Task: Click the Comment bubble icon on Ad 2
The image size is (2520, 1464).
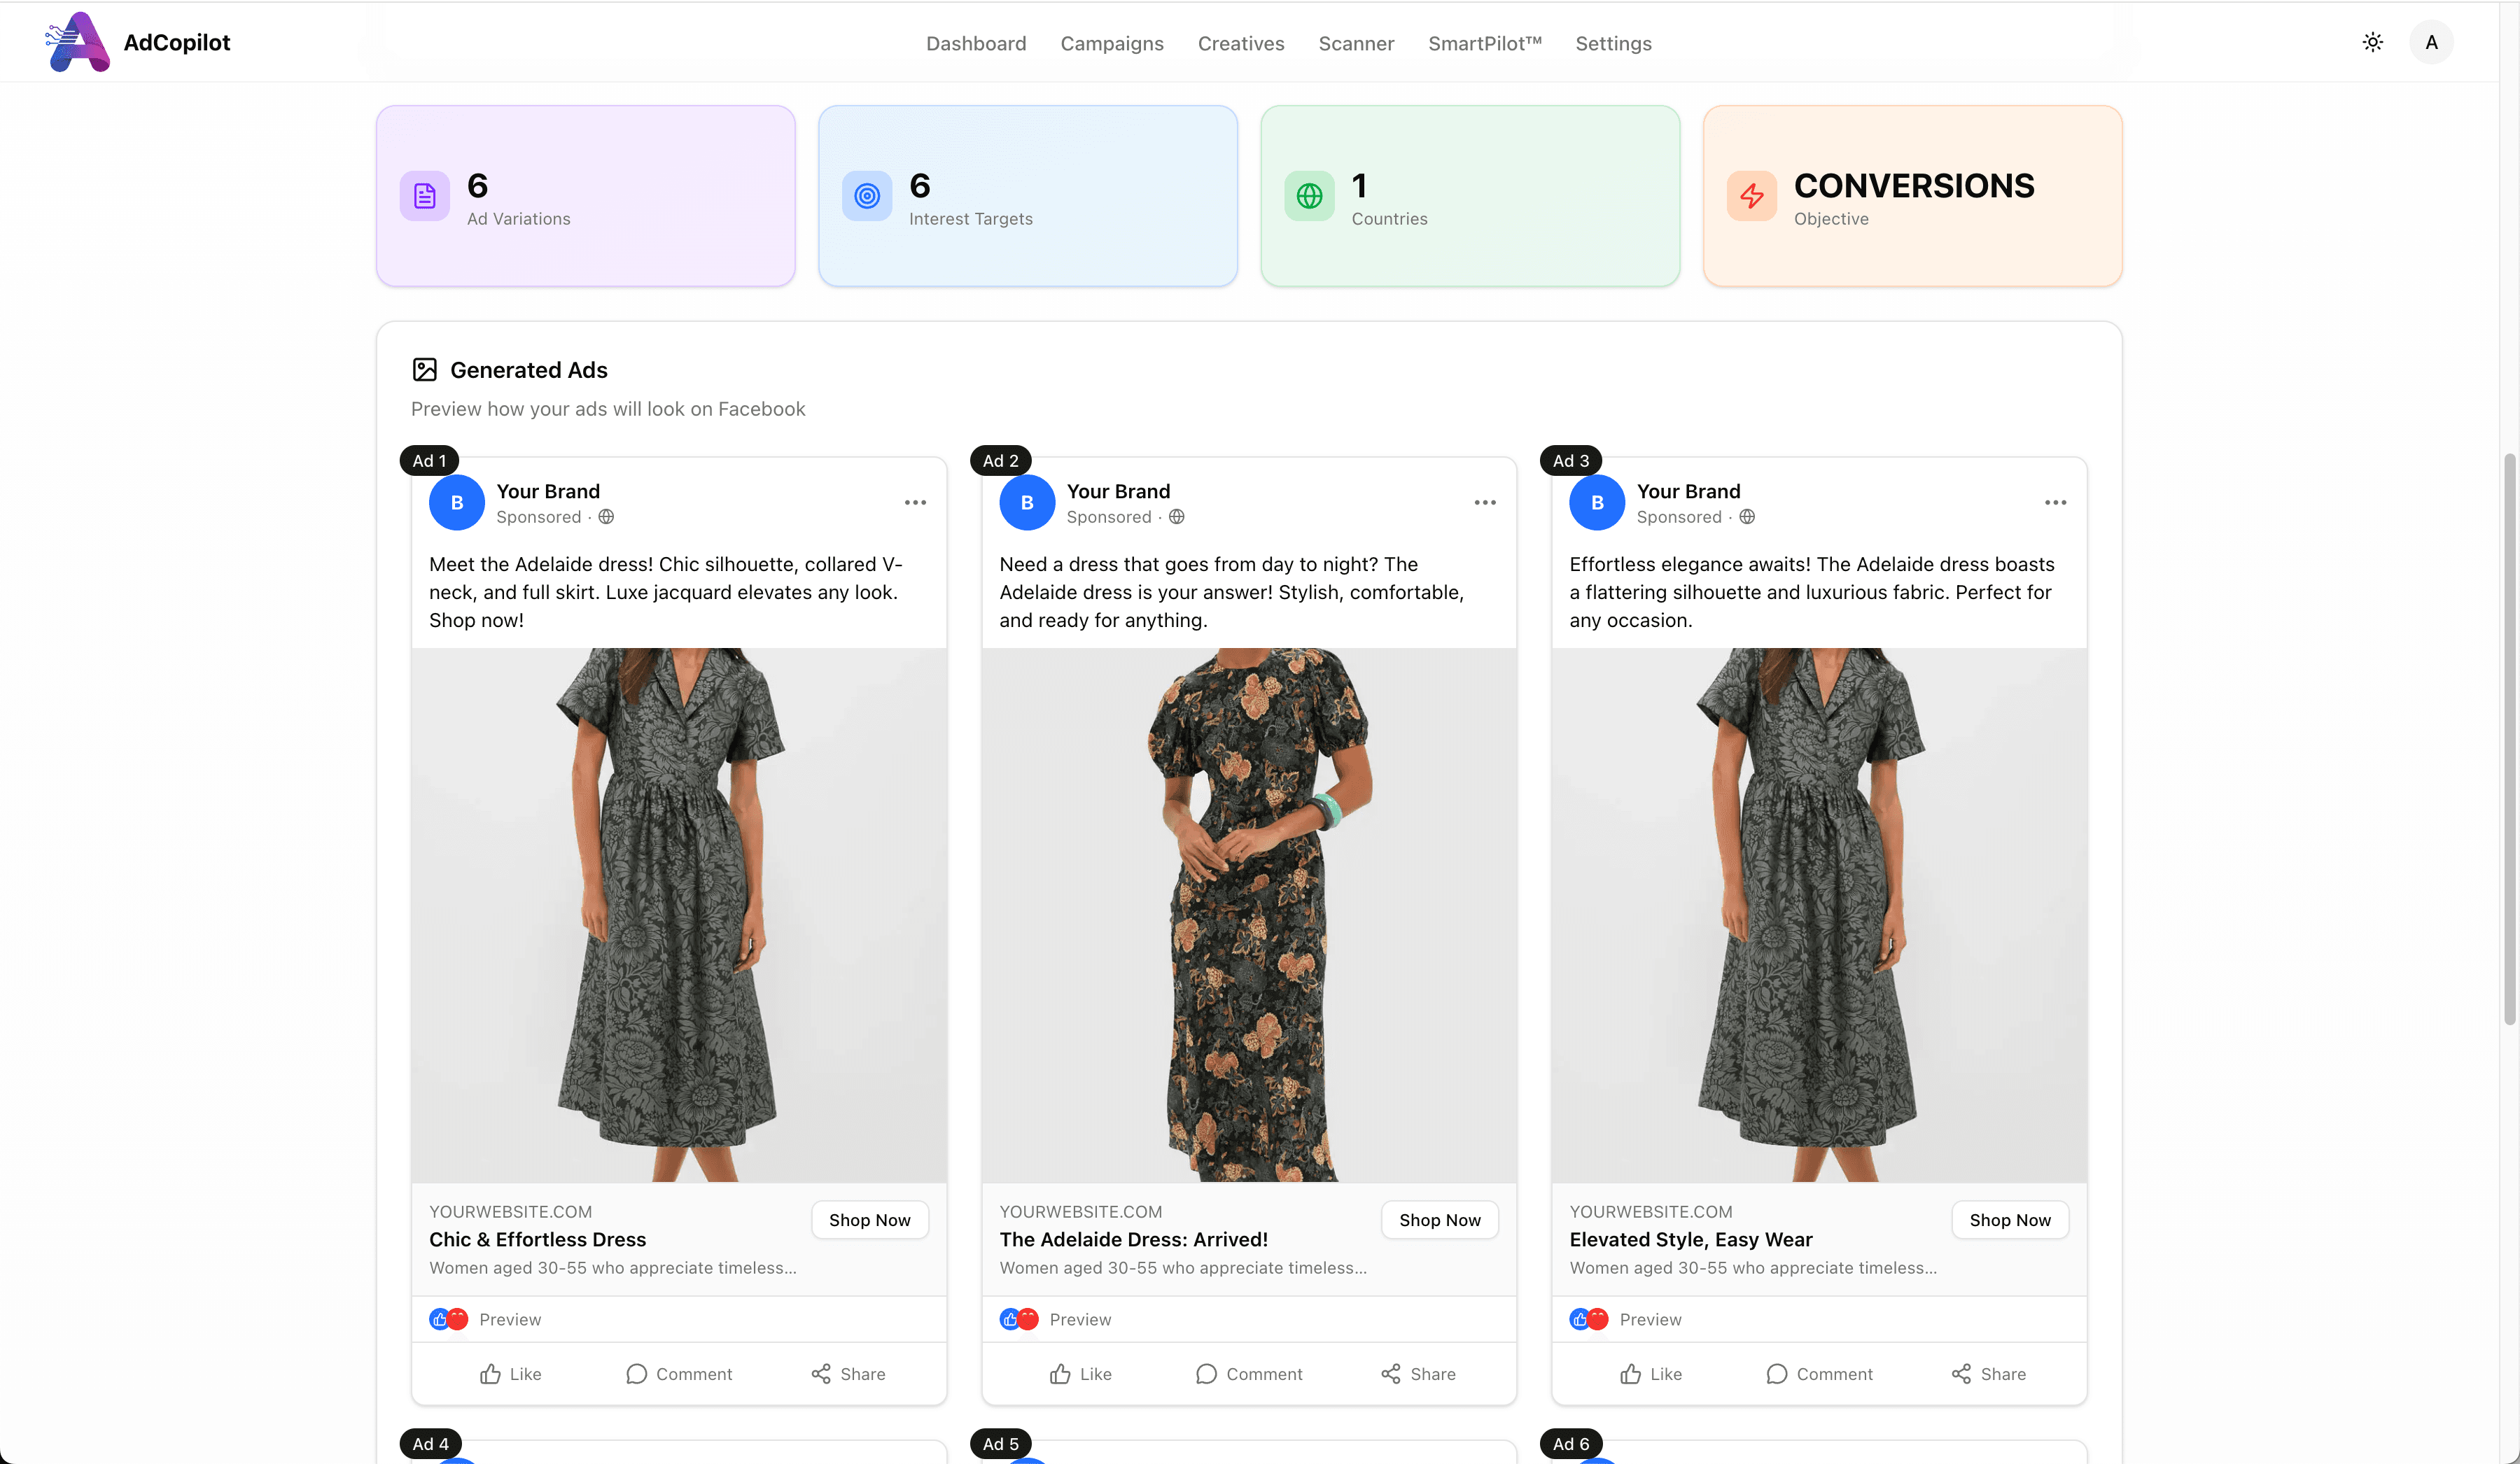Action: [x=1206, y=1374]
